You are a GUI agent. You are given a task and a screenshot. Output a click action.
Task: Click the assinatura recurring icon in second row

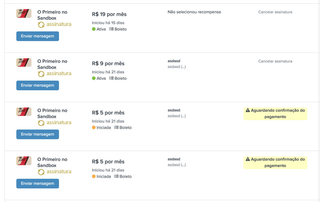pos(41,74)
